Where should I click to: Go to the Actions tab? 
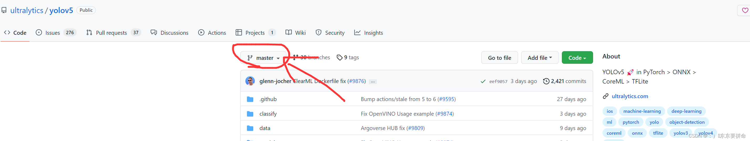pos(212,33)
